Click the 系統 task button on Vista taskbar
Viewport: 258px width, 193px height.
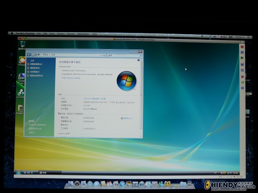point(50,172)
